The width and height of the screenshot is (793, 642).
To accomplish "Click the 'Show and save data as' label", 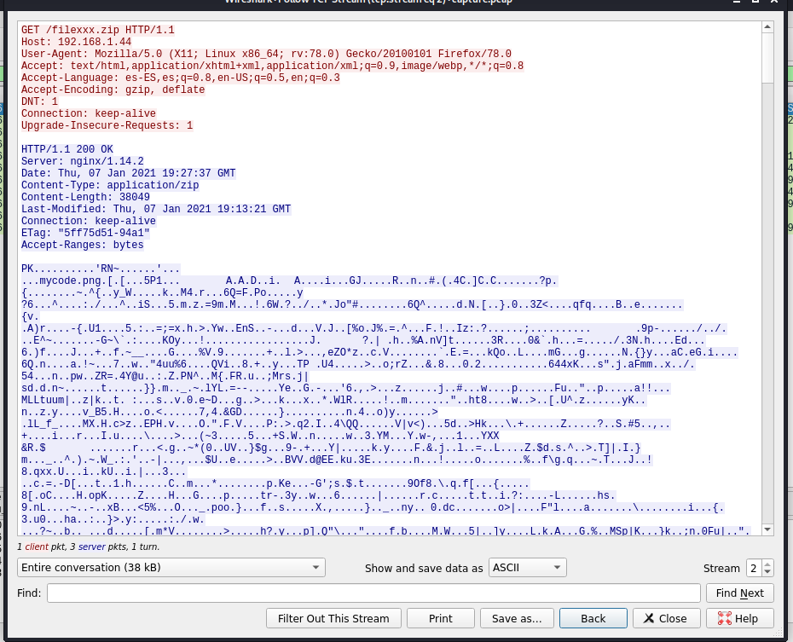I will [x=424, y=568].
